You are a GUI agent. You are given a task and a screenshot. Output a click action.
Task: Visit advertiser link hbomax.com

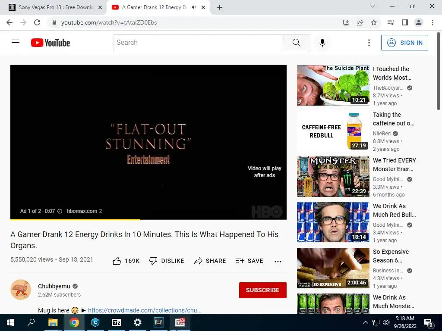coord(85,211)
